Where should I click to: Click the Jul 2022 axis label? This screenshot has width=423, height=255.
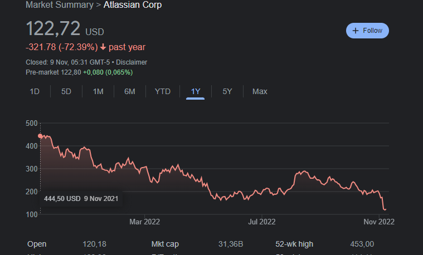point(262,222)
